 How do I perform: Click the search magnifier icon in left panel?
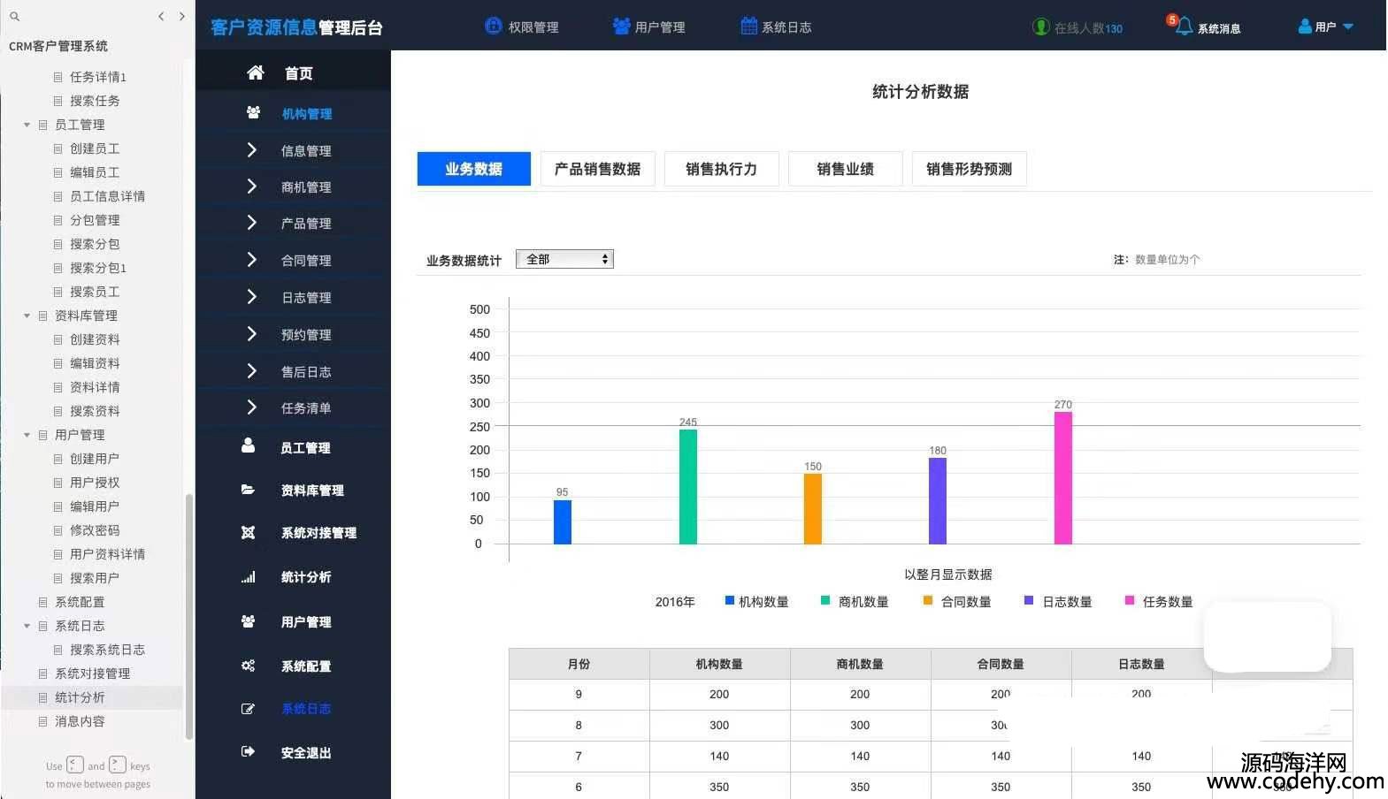pos(14,16)
